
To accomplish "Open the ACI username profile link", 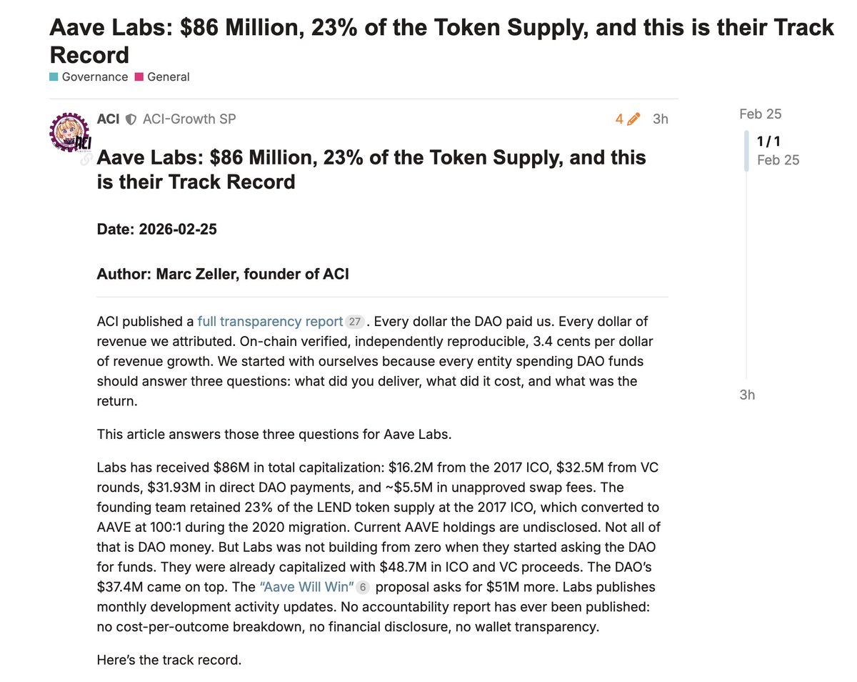I will pos(108,119).
